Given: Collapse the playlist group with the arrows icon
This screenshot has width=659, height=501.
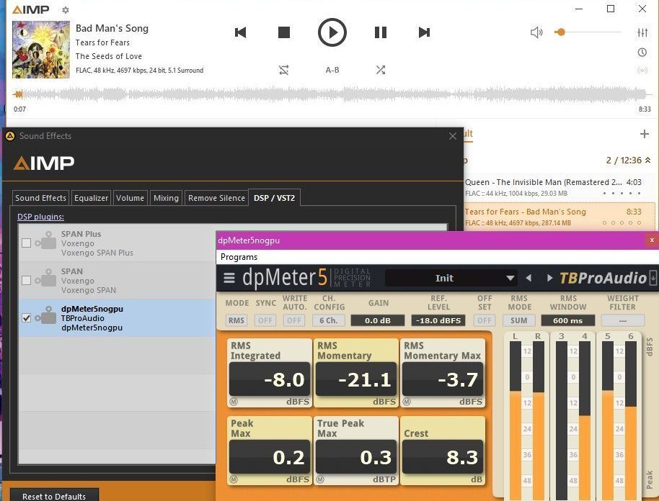Looking at the screenshot, I should point(647,161).
